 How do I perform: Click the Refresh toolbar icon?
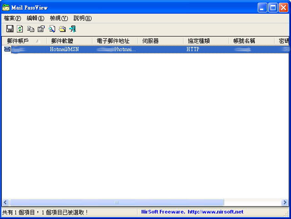20,29
